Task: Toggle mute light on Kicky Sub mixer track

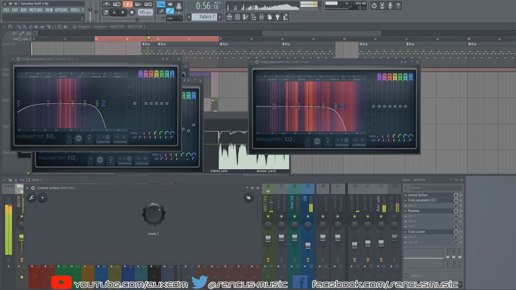Action: coord(295,217)
